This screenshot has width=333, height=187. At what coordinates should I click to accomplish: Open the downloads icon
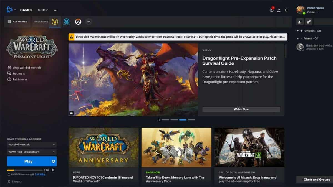[x=279, y=10]
